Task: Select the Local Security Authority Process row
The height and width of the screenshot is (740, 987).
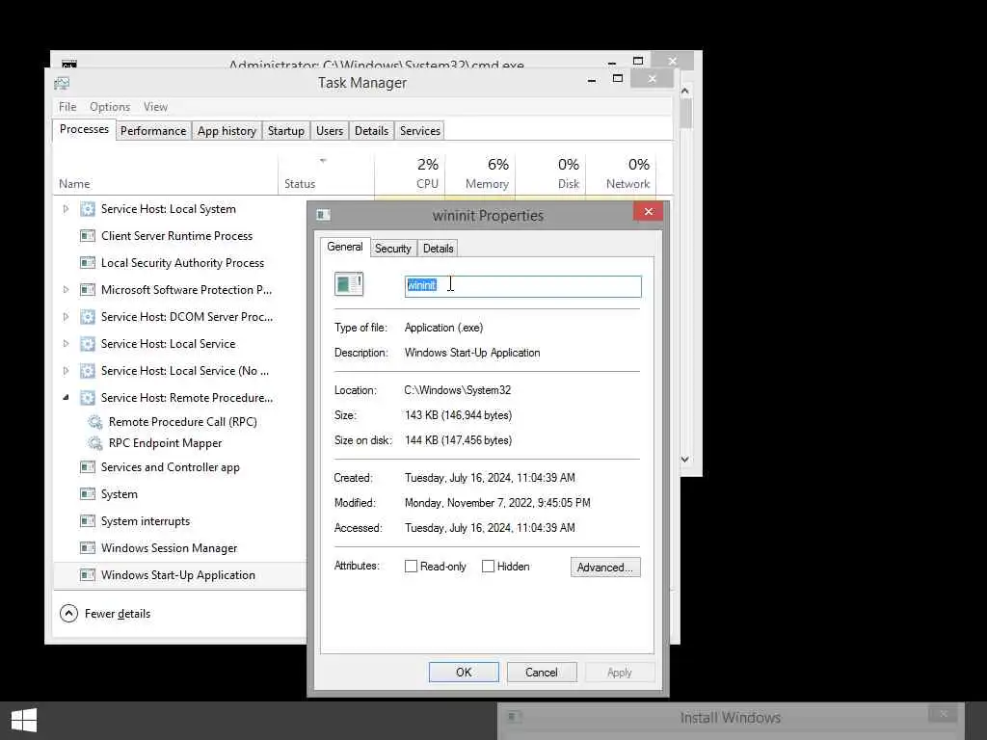Action: [180, 263]
